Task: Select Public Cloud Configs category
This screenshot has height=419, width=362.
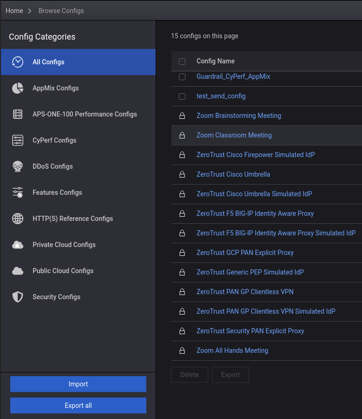Action: pyautogui.click(x=63, y=271)
